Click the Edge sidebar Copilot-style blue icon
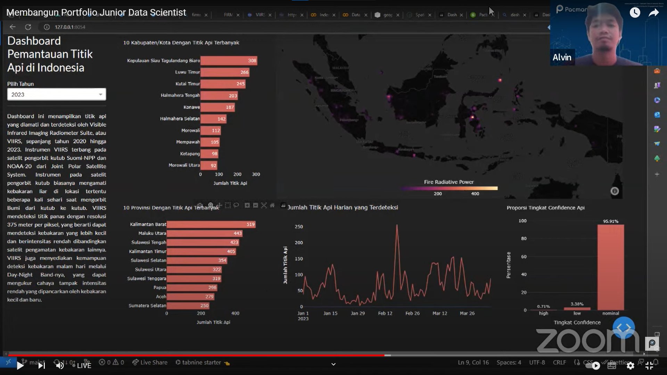 tap(657, 100)
